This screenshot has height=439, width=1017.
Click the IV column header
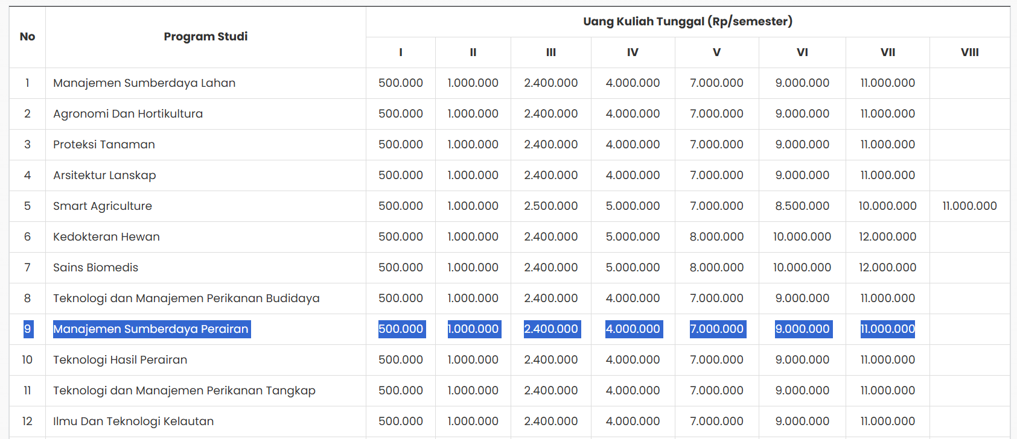[632, 52]
